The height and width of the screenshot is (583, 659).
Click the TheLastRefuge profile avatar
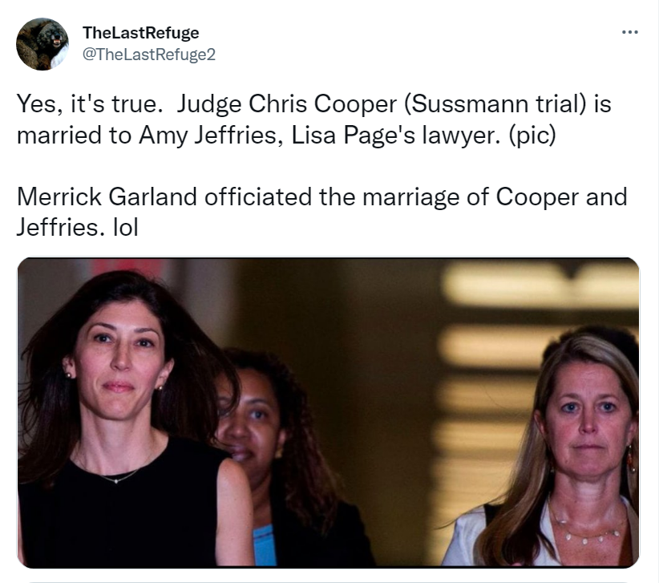coord(42,44)
